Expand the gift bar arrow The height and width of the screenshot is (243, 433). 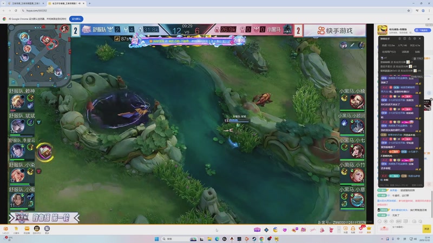click(x=339, y=229)
